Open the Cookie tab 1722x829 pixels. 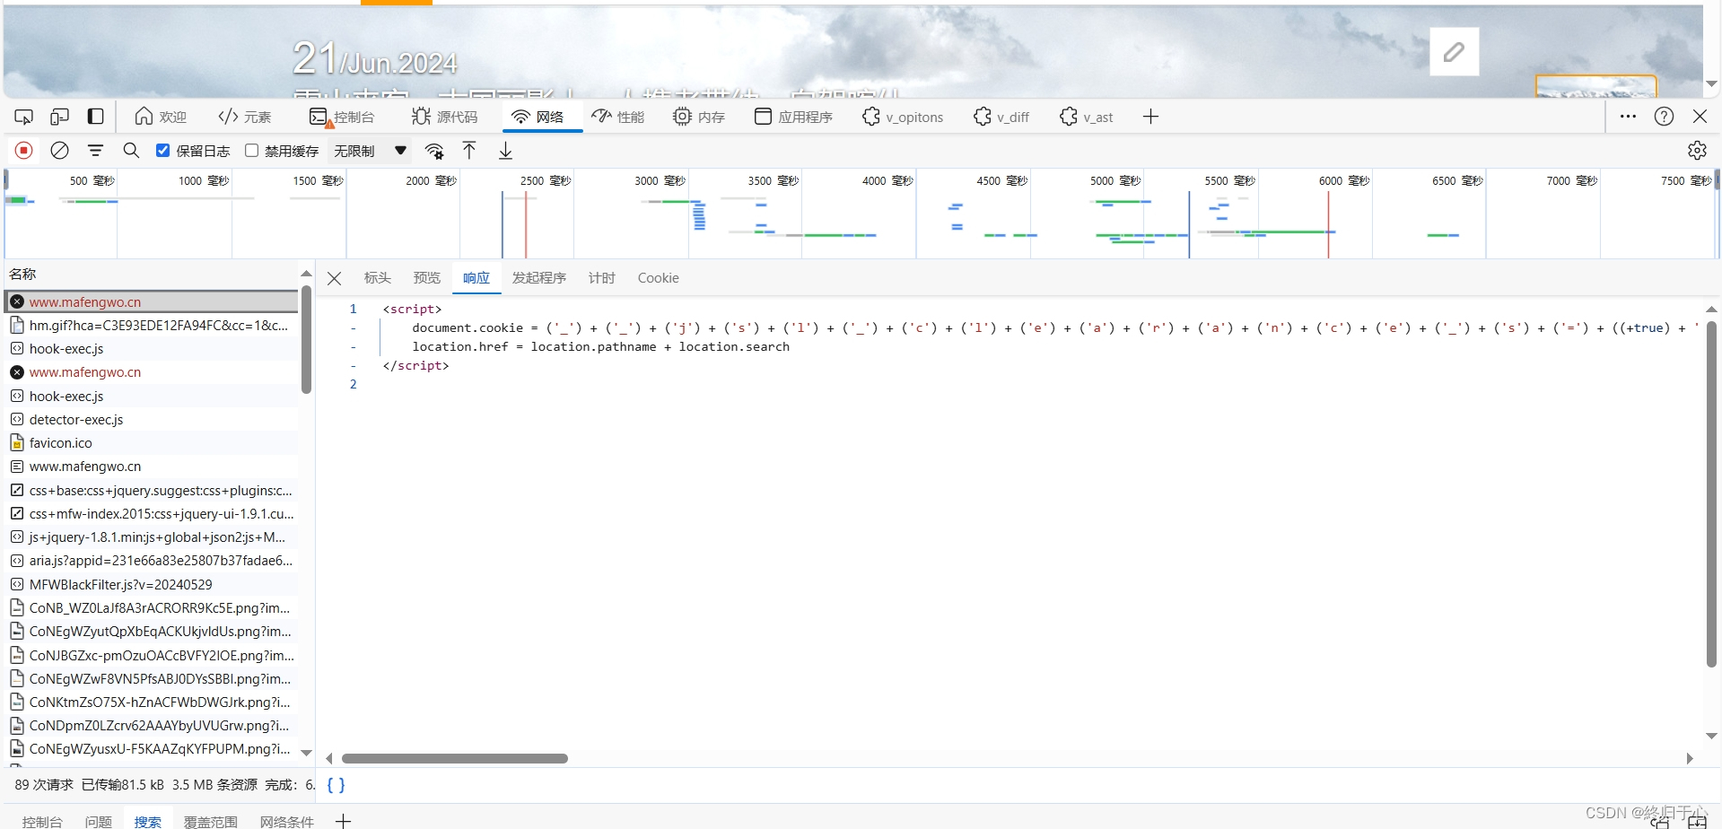point(659,278)
